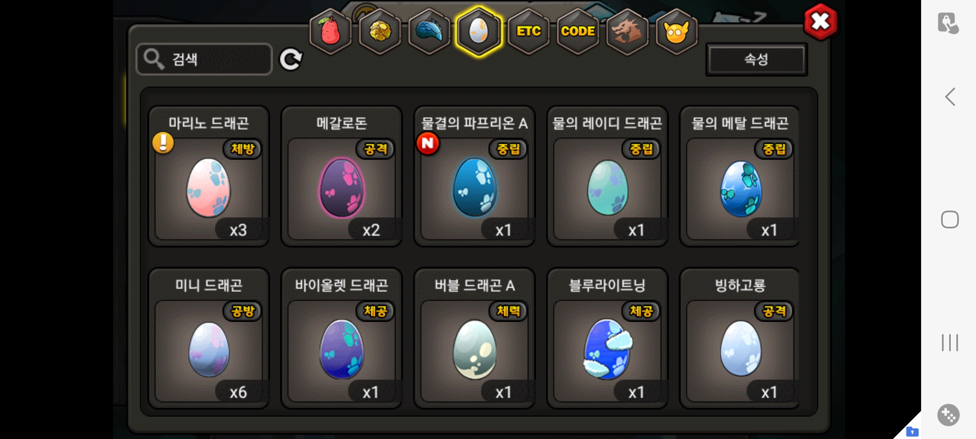Open the 속성 attribute filter
The height and width of the screenshot is (439, 976).
coord(756,59)
